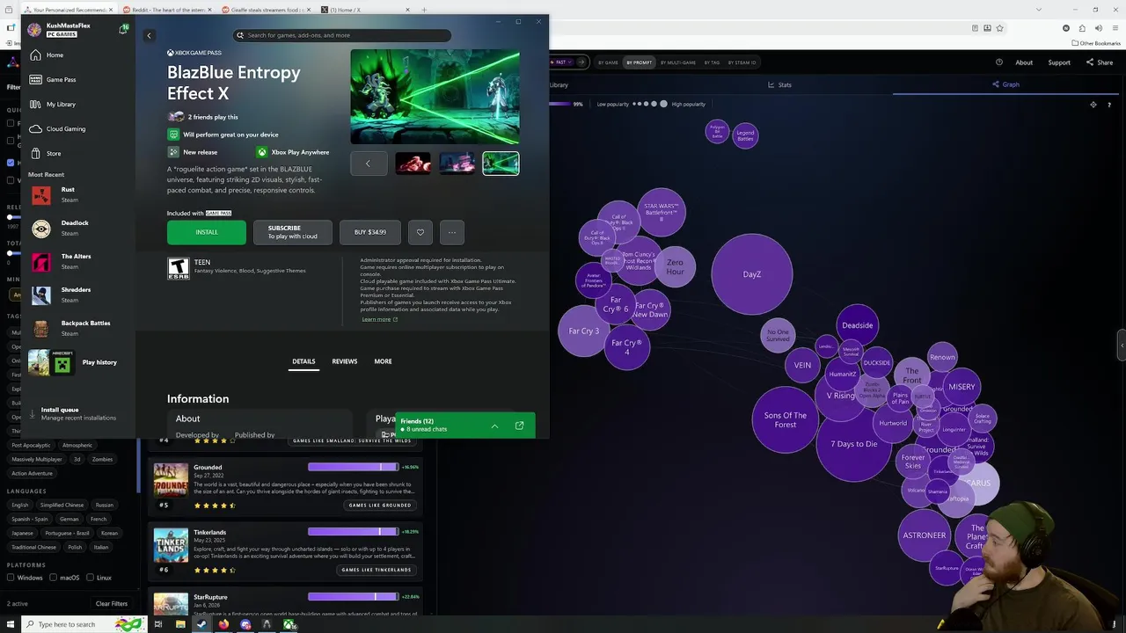Open Home in the Xbox app sidebar
Screen dimensions: 1126x633
click(55, 55)
